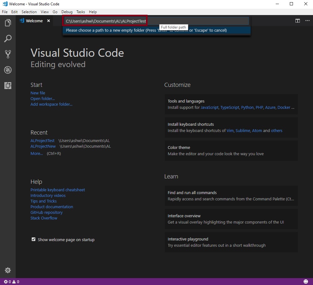Click the Manage gear icon
The width and height of the screenshot is (313, 285).
coord(8,270)
